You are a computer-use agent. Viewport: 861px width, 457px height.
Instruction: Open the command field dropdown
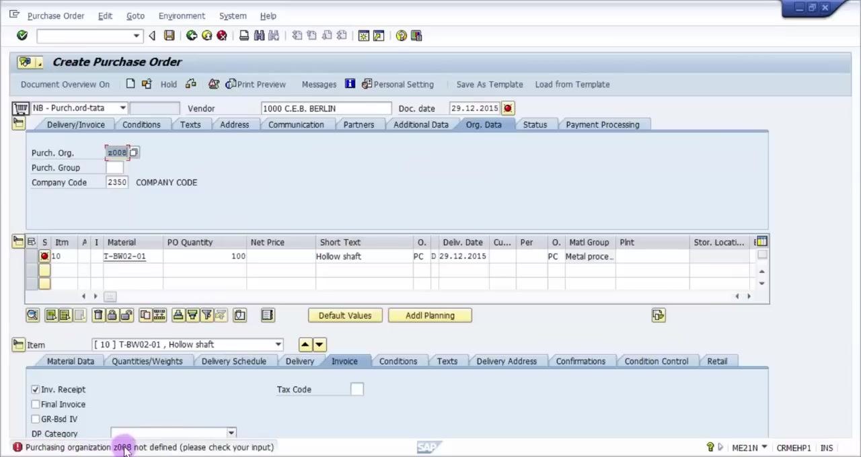(x=137, y=36)
